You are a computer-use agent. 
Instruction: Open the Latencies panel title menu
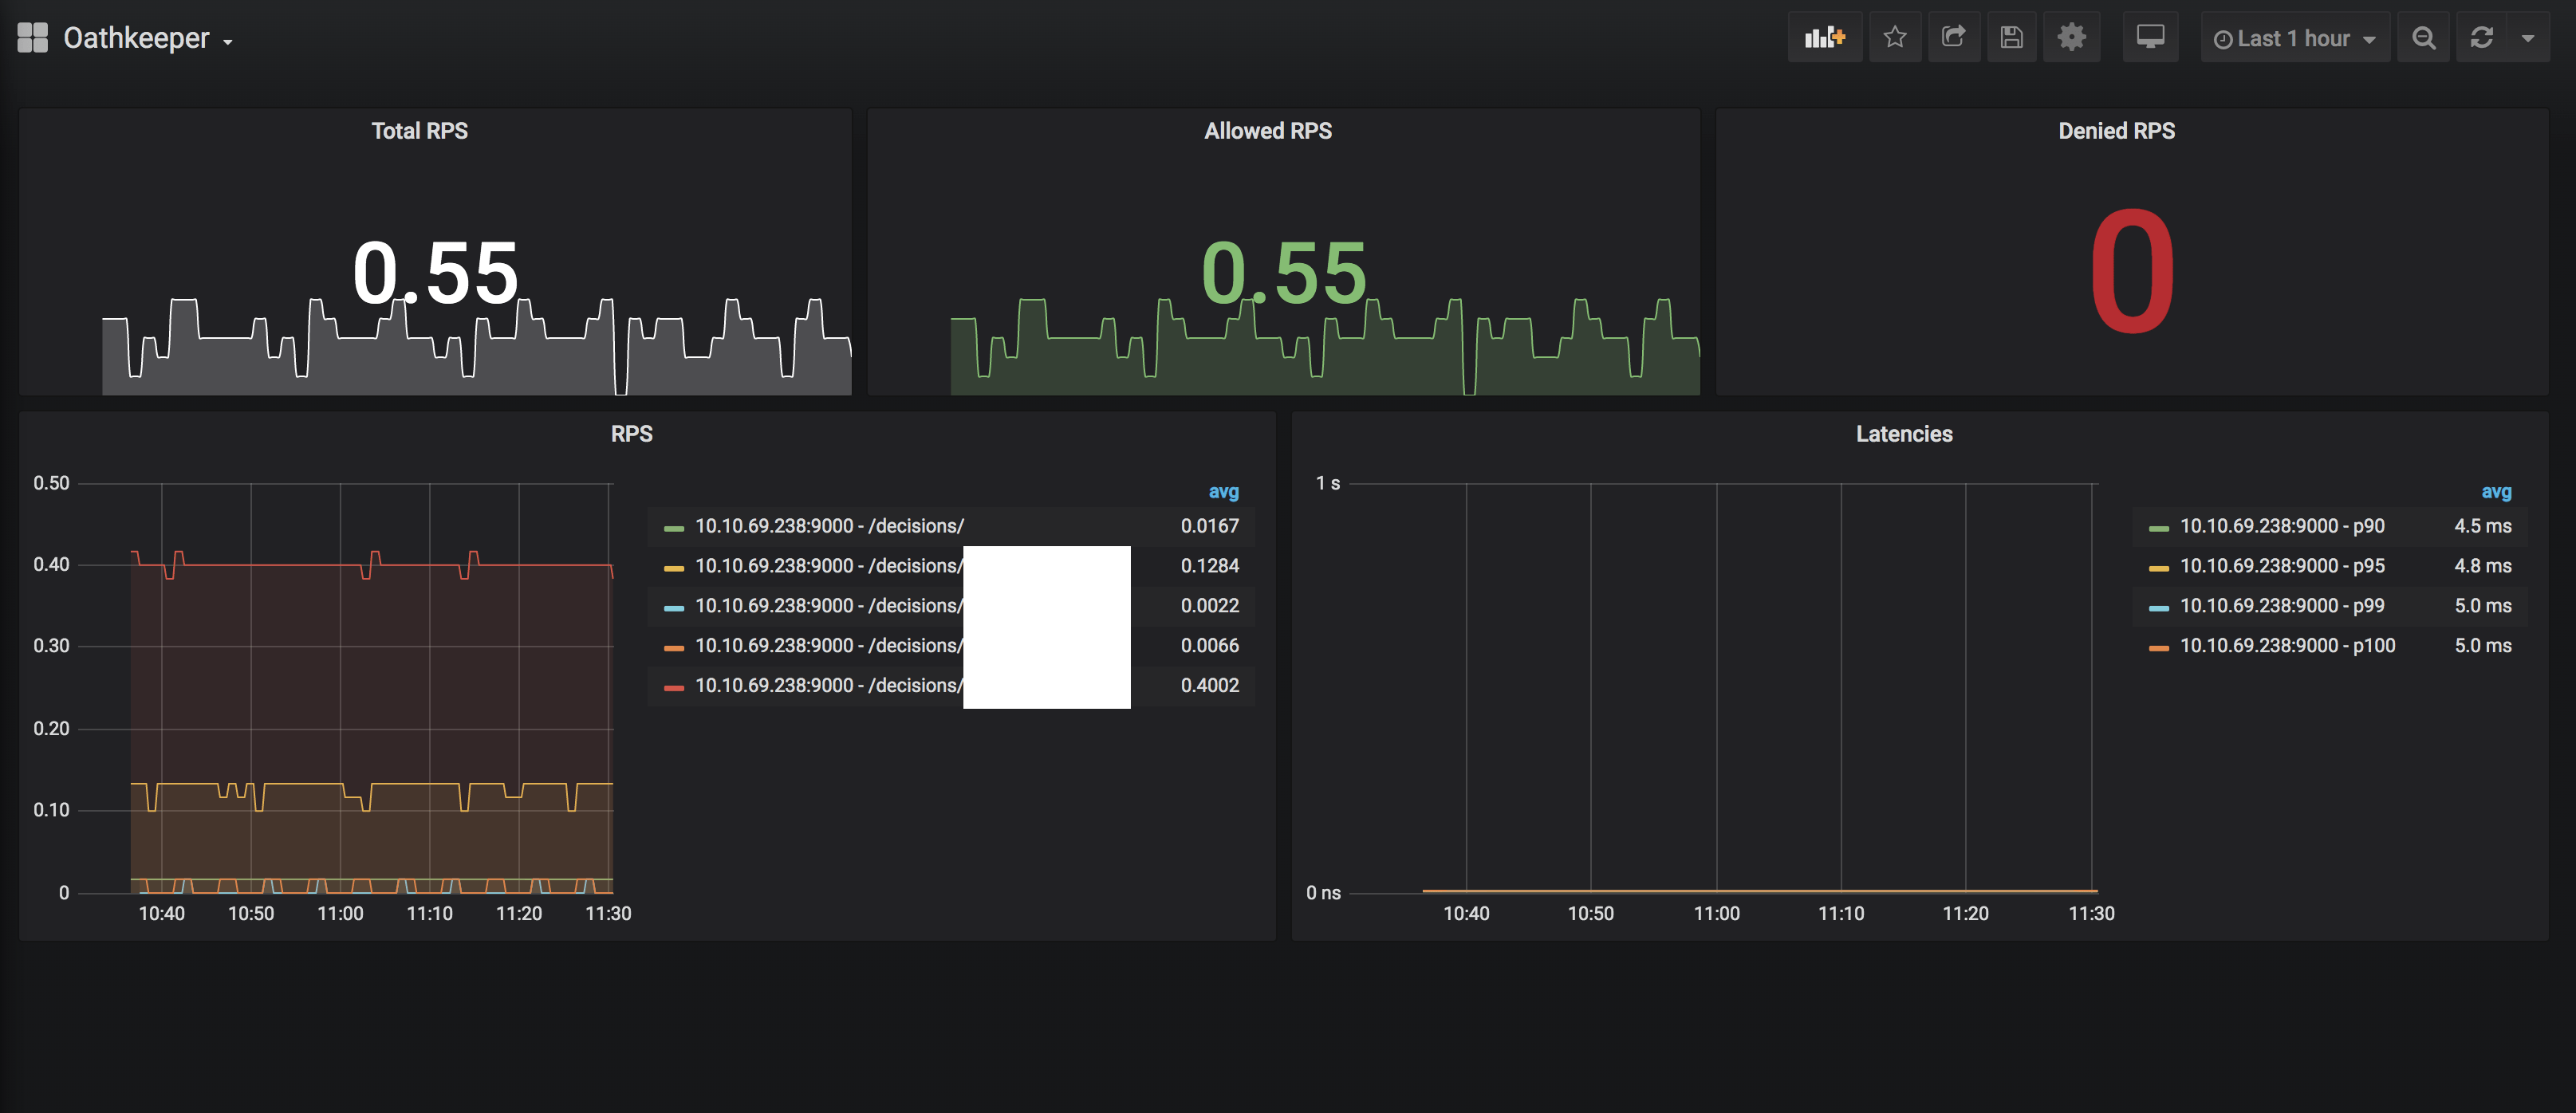[x=1903, y=433]
